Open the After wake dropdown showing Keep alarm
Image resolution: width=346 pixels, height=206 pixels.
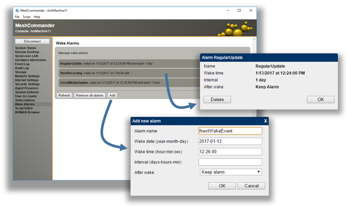click(231, 172)
